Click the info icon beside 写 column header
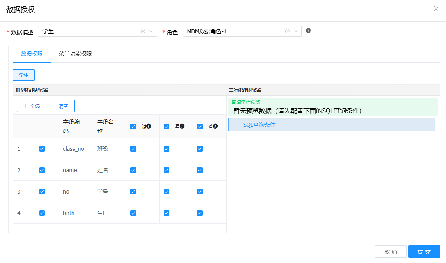This screenshot has height=263, width=446. coord(182,126)
